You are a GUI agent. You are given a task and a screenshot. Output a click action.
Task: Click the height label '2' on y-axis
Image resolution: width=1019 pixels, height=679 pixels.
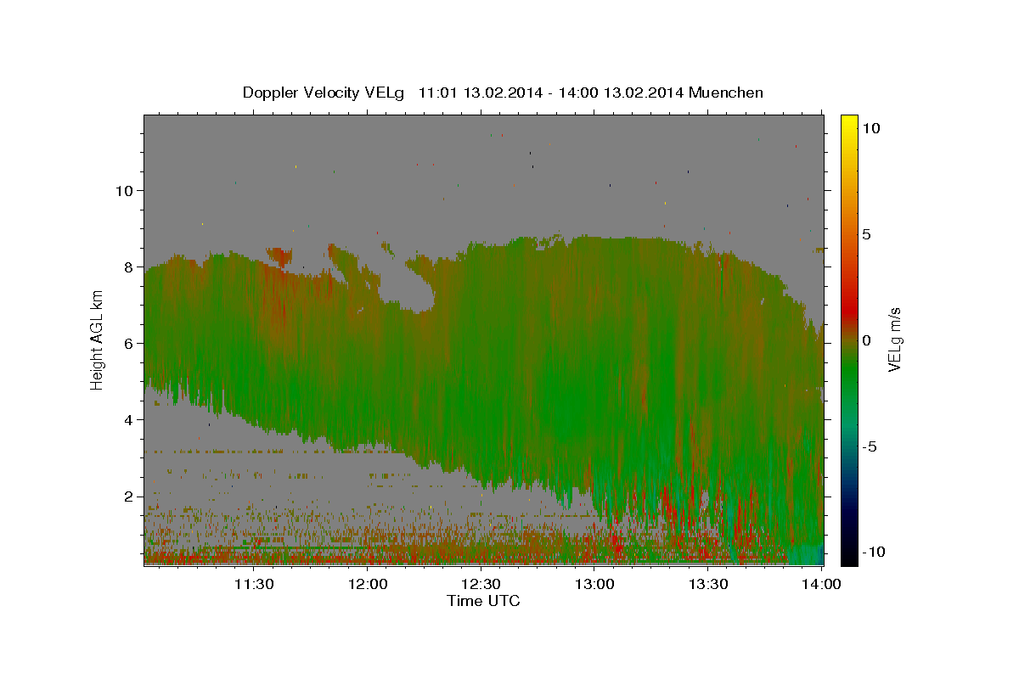click(x=129, y=497)
